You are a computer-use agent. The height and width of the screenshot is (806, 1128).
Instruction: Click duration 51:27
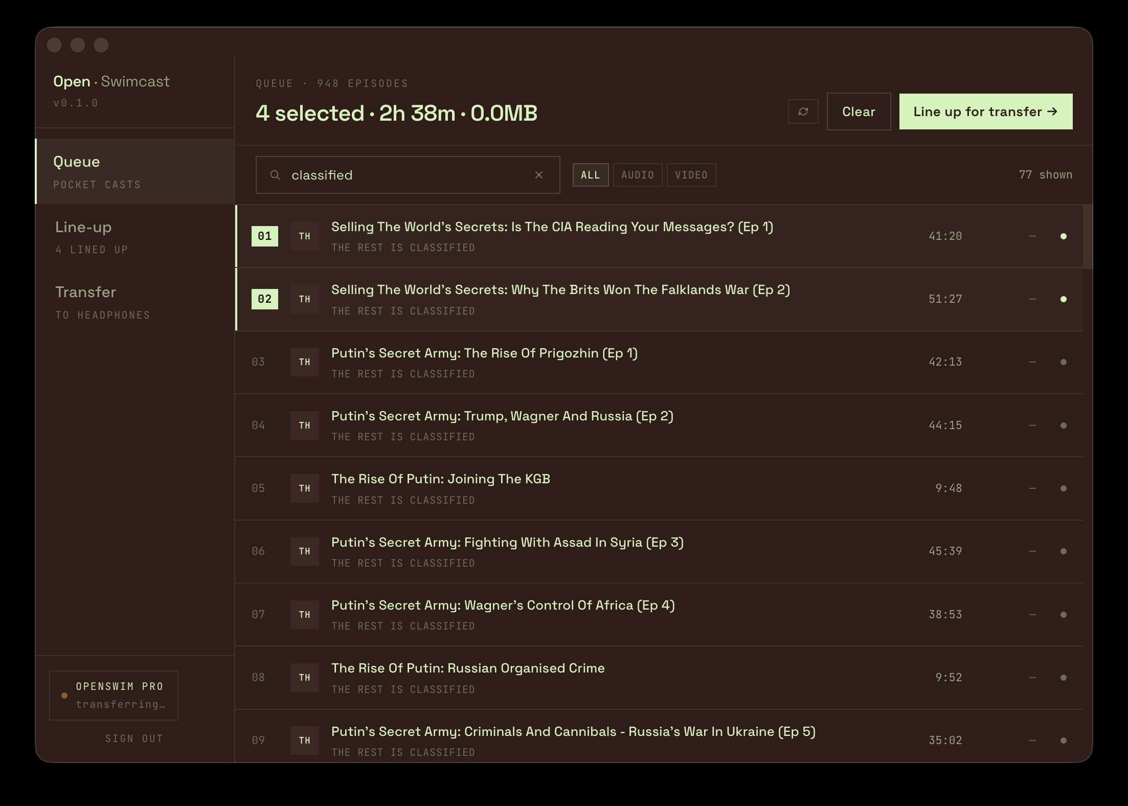pos(945,299)
